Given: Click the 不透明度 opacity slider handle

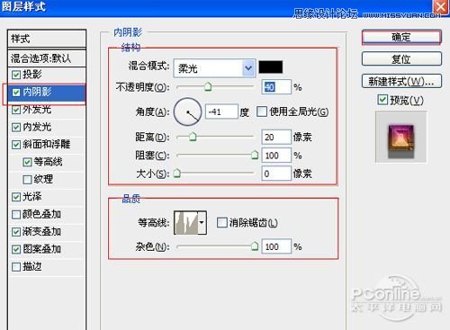Looking at the screenshot, I should coord(208,87).
